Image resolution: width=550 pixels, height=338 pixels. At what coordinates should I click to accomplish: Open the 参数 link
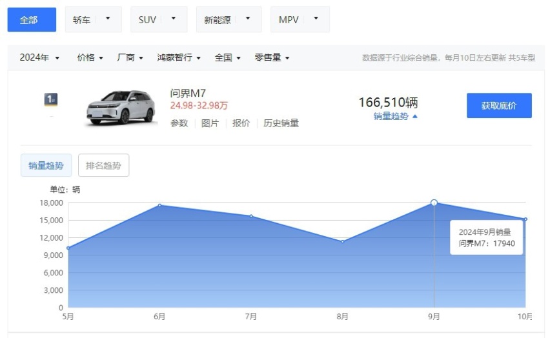(x=179, y=123)
